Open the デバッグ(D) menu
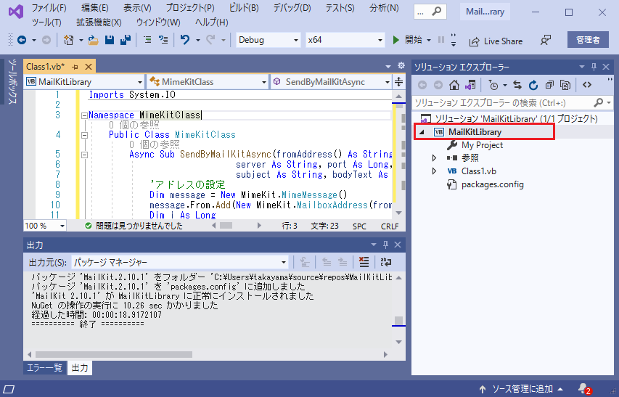The width and height of the screenshot is (619, 397). click(x=292, y=8)
